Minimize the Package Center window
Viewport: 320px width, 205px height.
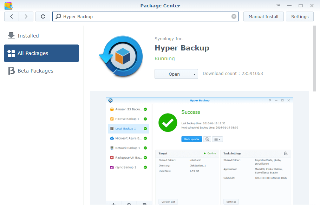click(289, 6)
